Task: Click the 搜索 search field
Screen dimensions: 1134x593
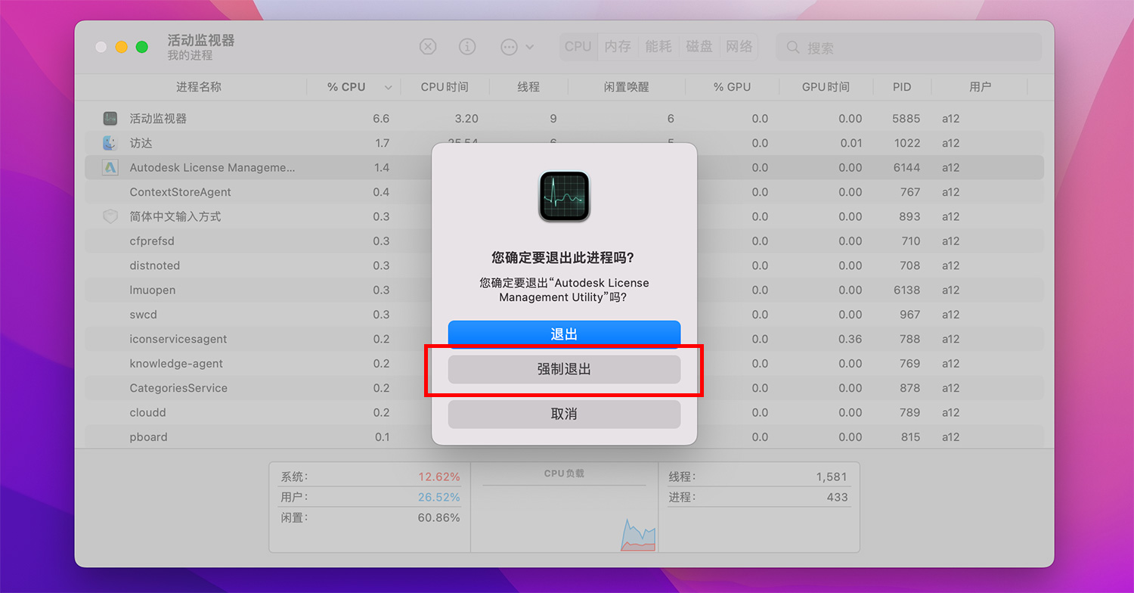Action: [909, 47]
